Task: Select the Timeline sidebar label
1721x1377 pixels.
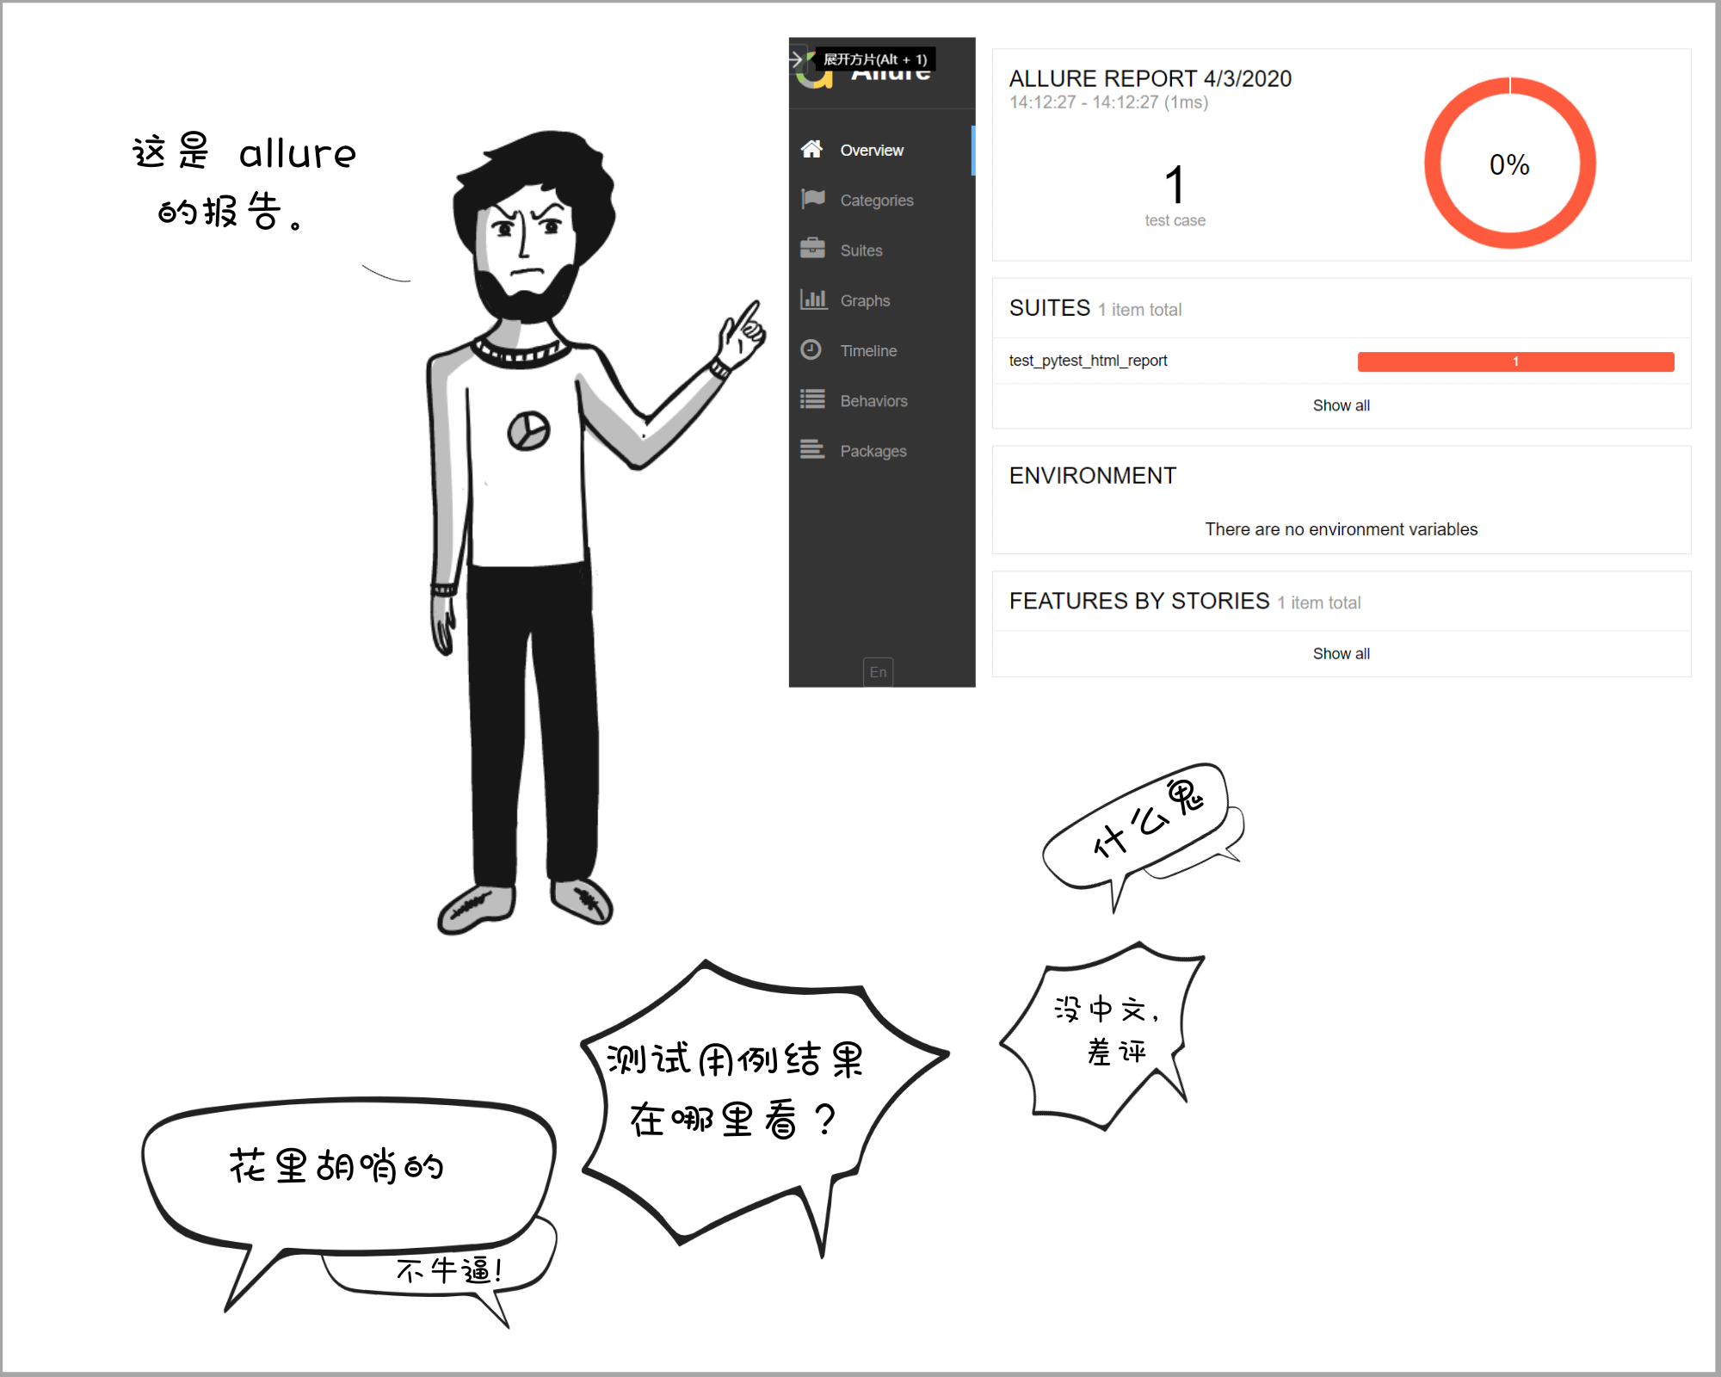Action: 868,351
